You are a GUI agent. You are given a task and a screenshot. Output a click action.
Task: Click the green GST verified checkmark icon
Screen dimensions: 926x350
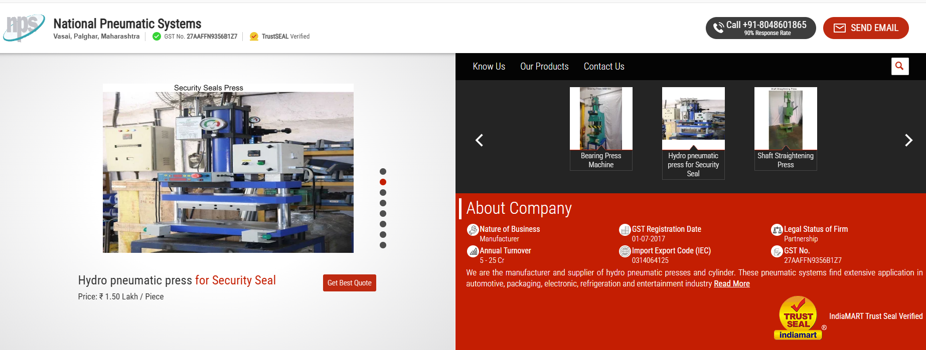[x=157, y=37]
